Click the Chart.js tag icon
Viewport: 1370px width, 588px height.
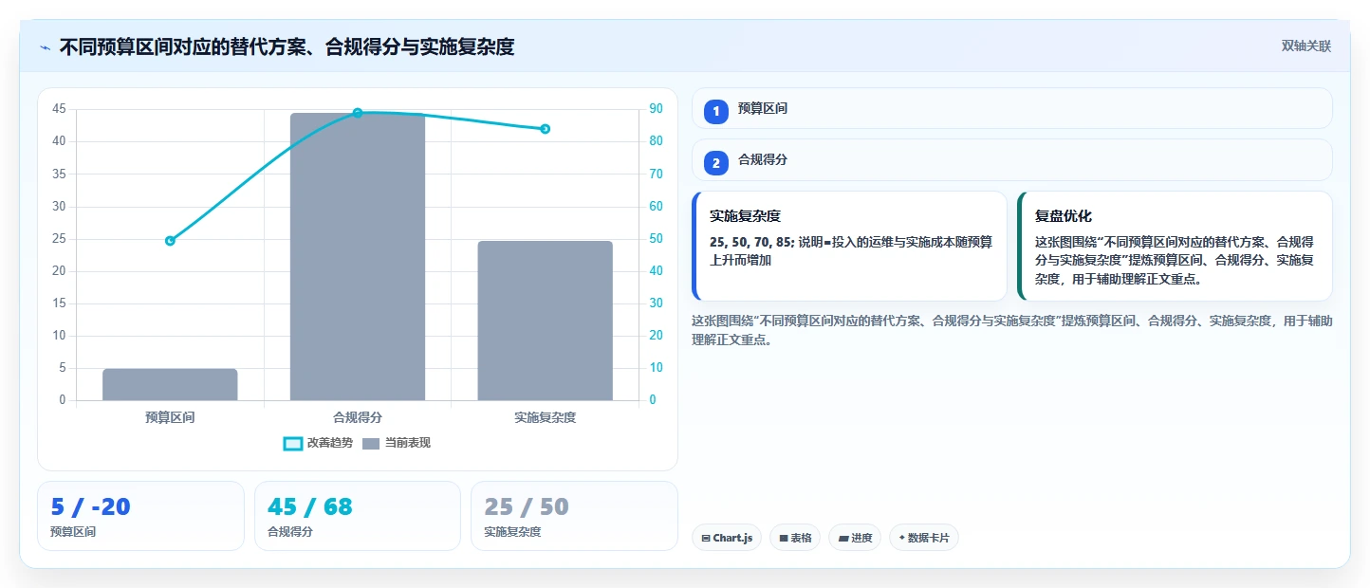(x=706, y=538)
